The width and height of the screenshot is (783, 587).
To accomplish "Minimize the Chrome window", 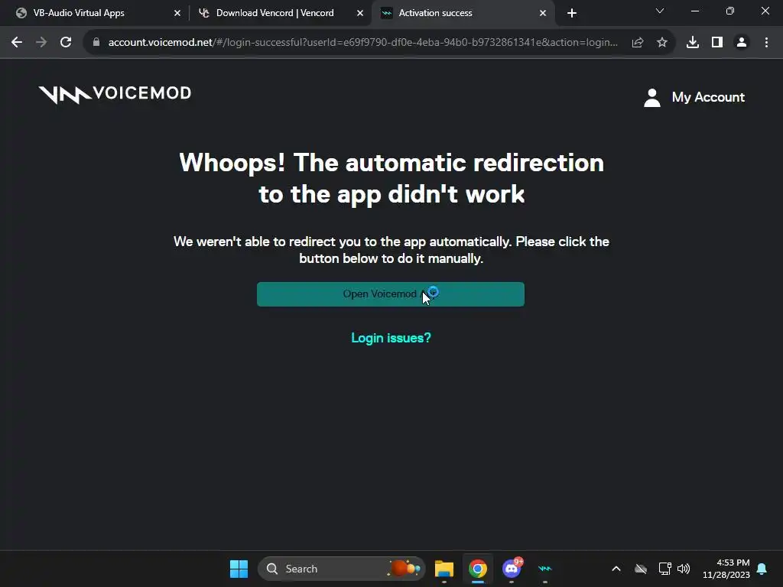I will pyautogui.click(x=694, y=11).
